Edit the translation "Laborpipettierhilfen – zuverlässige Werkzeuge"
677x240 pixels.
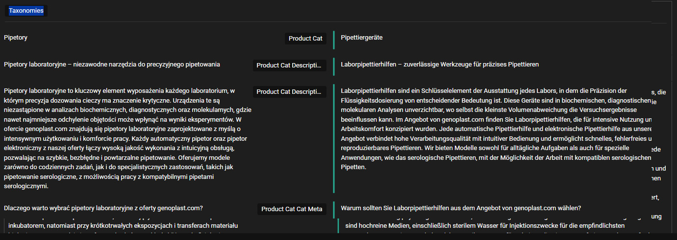[x=440, y=65]
